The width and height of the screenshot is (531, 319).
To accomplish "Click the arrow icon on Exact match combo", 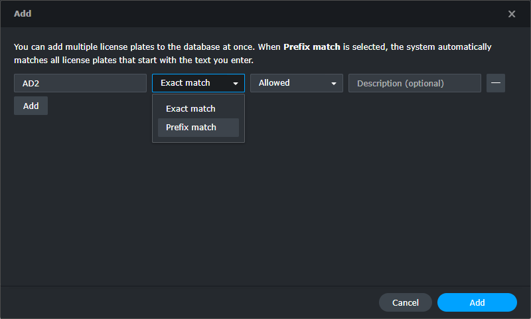I will pyautogui.click(x=236, y=83).
